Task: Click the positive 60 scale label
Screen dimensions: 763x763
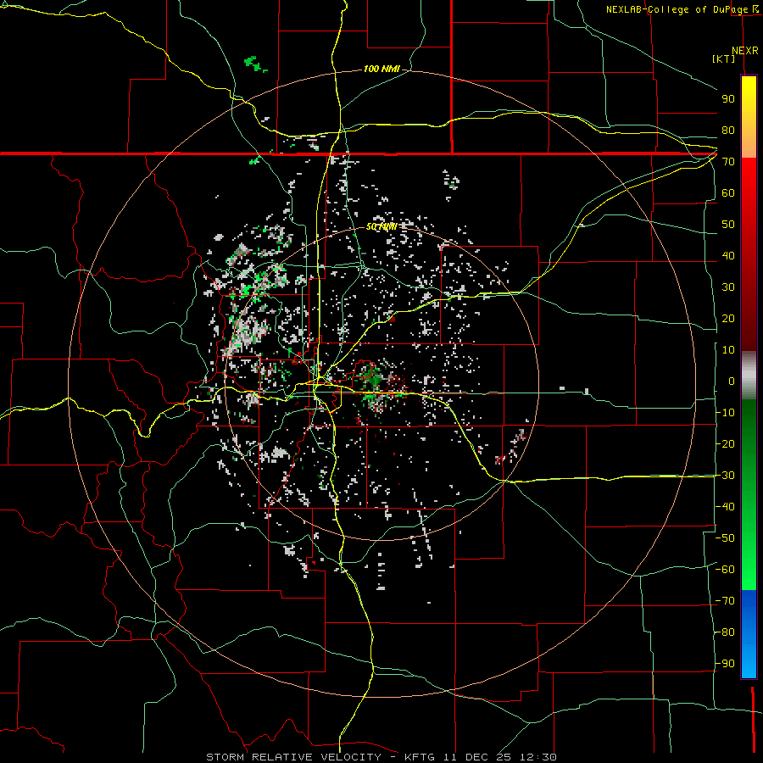Action: (728, 193)
